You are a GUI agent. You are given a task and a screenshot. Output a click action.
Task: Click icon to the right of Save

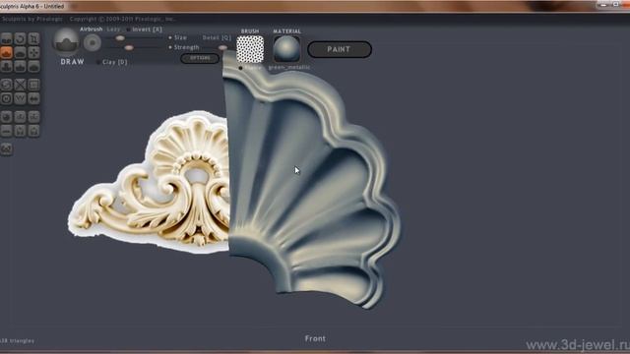click(x=33, y=131)
